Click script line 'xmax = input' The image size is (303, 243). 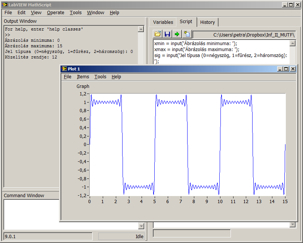tap(197, 50)
